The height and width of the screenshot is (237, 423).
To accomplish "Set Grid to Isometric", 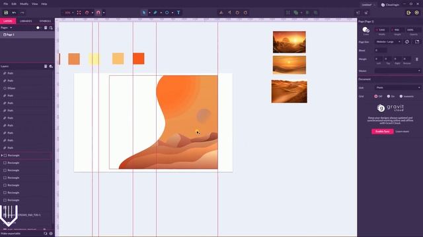I will 401,96.
